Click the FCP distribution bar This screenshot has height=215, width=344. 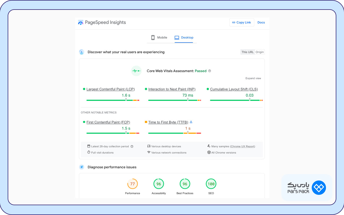click(113, 133)
